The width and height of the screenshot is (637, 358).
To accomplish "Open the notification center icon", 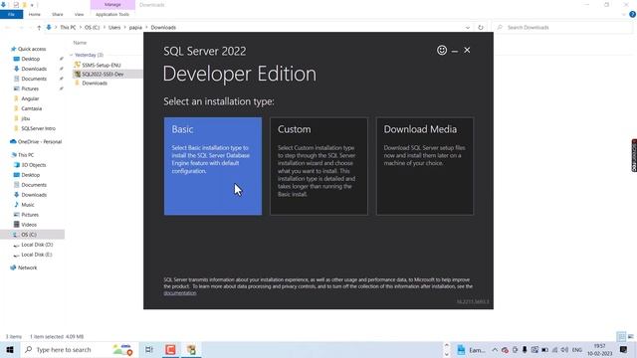I will coord(624,349).
